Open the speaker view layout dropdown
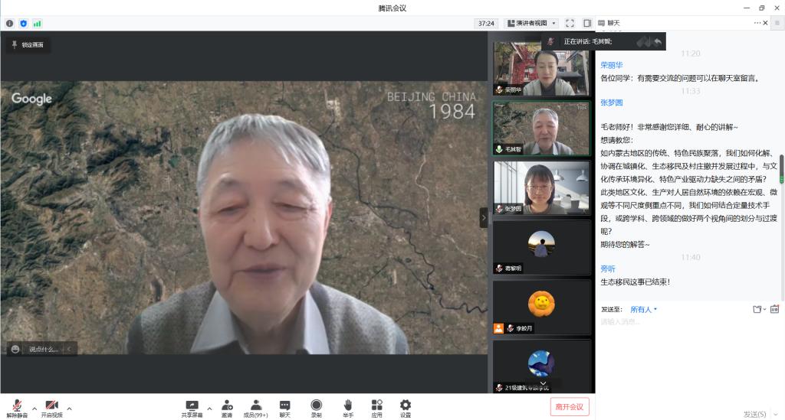The width and height of the screenshot is (785, 420). coord(532,23)
